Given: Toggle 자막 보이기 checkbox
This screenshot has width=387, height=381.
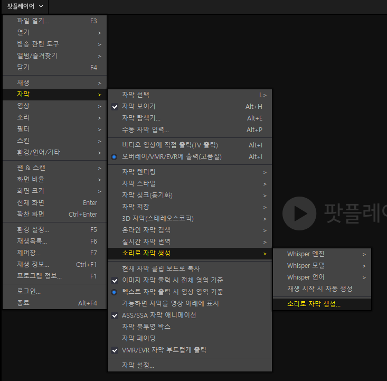Looking at the screenshot, I should (x=190, y=107).
